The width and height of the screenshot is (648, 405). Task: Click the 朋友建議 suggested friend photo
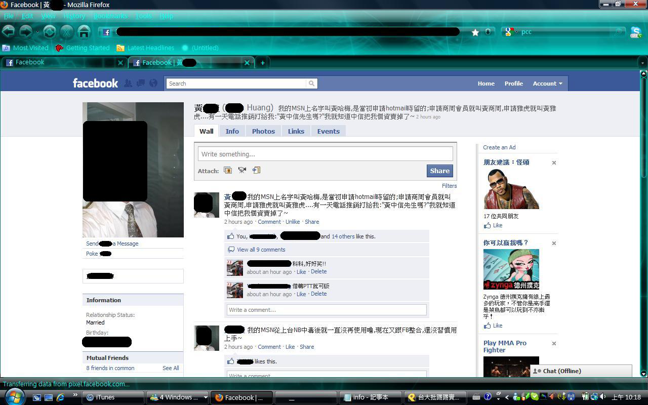pos(511,189)
